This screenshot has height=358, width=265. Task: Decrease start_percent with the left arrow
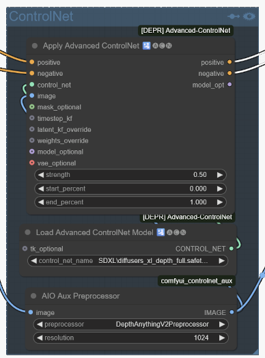tap(41, 189)
